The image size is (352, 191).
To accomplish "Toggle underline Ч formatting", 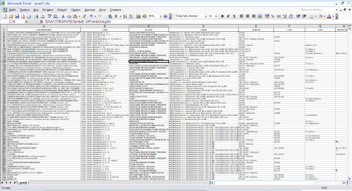I will coord(234,16).
